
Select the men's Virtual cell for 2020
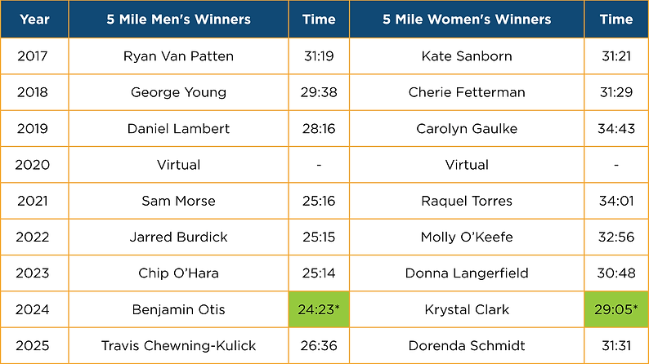click(178, 165)
